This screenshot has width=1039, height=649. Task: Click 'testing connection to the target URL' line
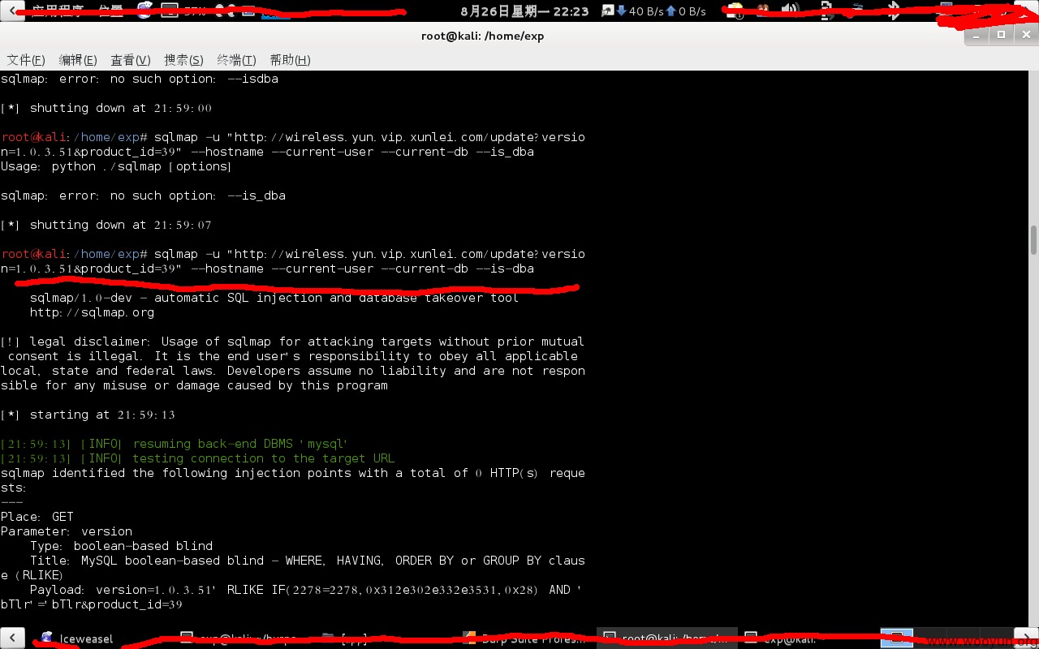pyautogui.click(x=198, y=458)
